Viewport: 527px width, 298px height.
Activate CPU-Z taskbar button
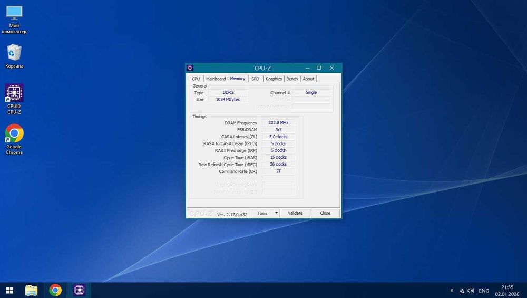80,290
